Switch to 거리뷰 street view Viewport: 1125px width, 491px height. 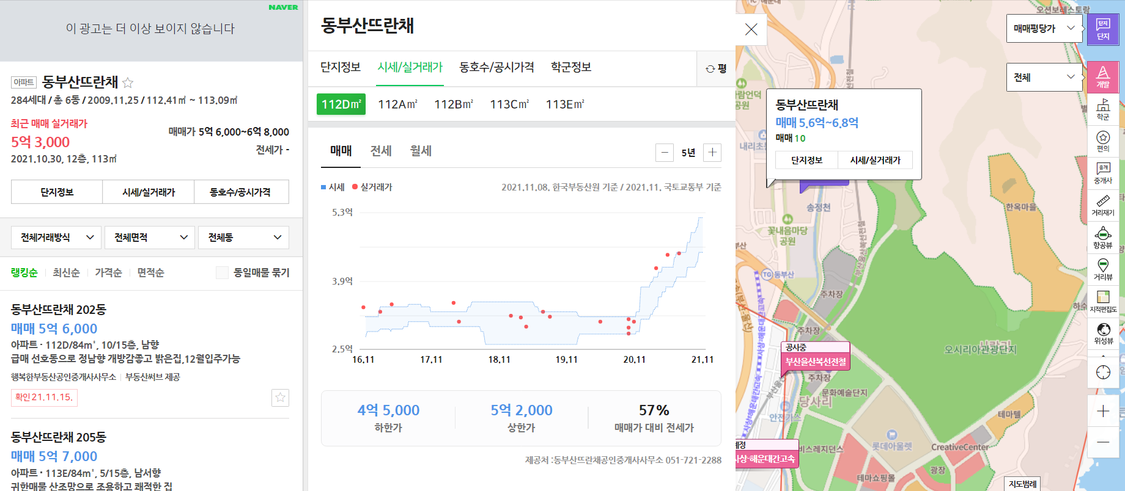pyautogui.click(x=1103, y=269)
